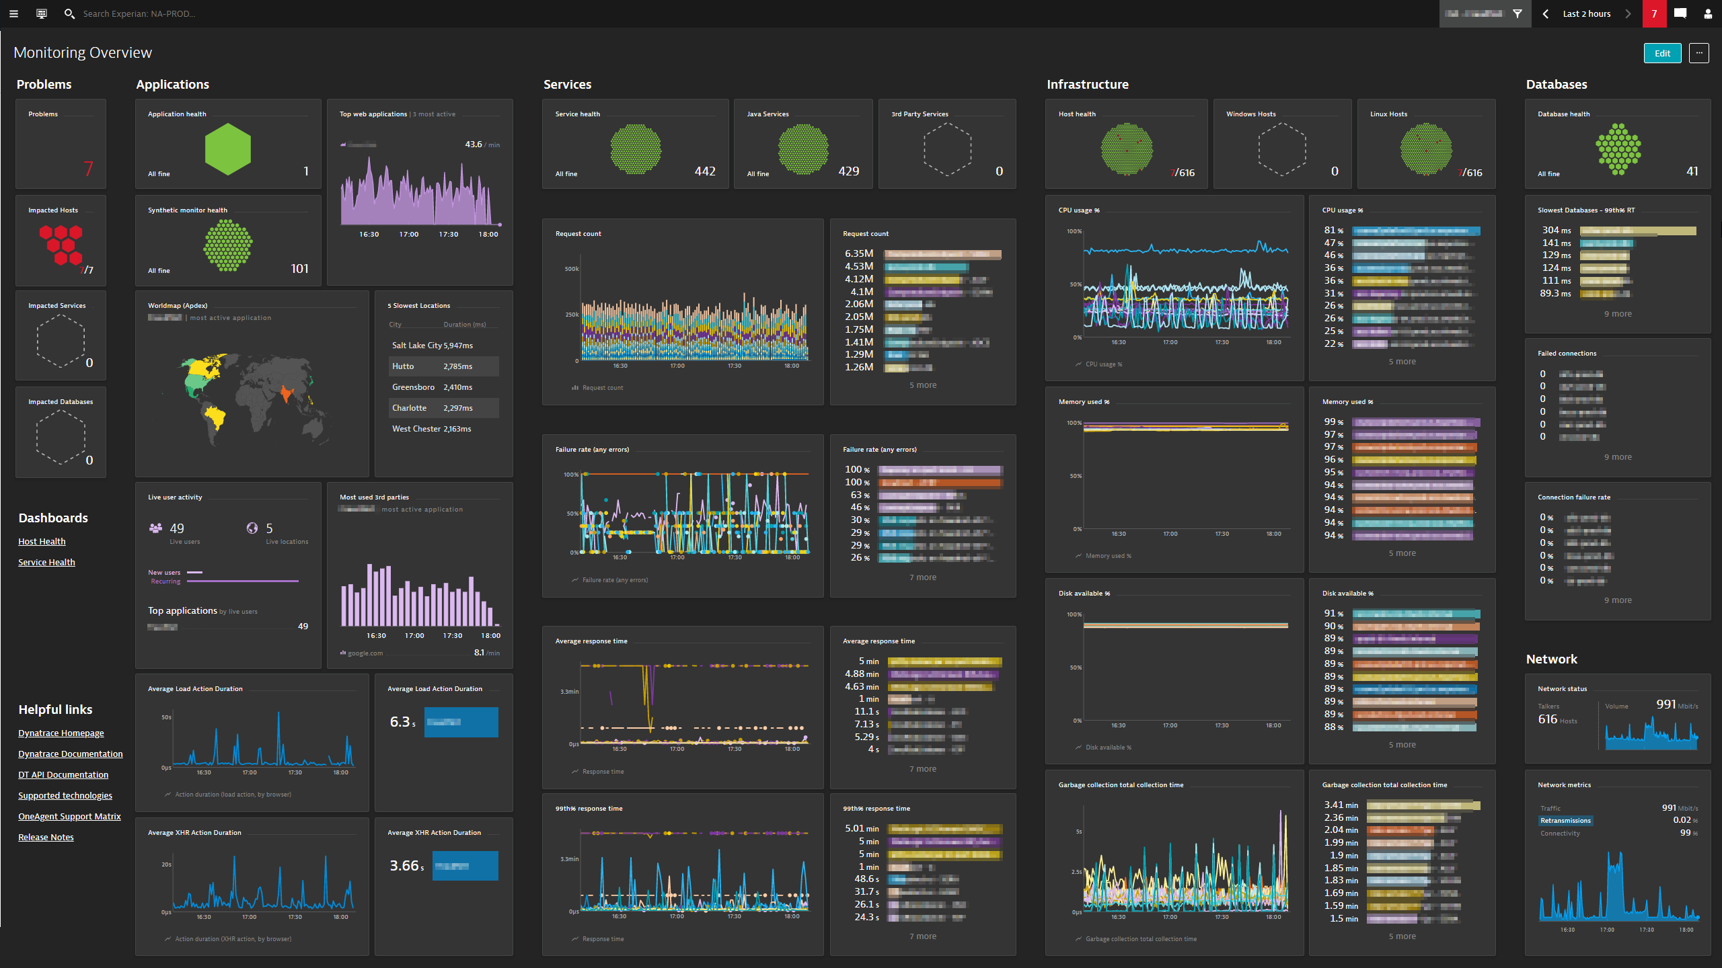Open the chat icon in the top bar
The height and width of the screenshot is (968, 1722).
[x=1680, y=13]
